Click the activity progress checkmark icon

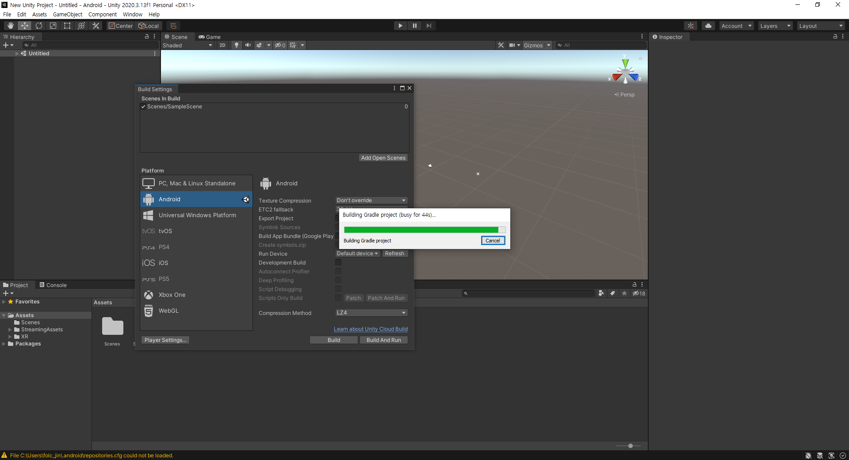[843, 456]
